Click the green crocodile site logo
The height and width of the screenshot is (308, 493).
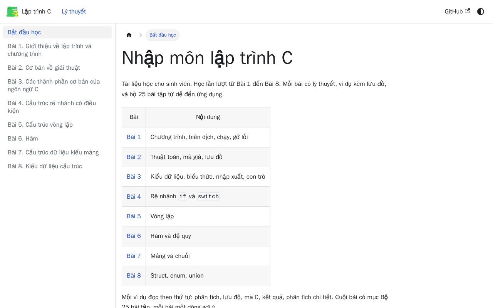click(x=12, y=12)
